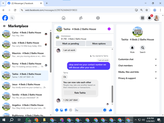Open Temilla - 4 Beds 2 Baths House chat

tap(25, 96)
